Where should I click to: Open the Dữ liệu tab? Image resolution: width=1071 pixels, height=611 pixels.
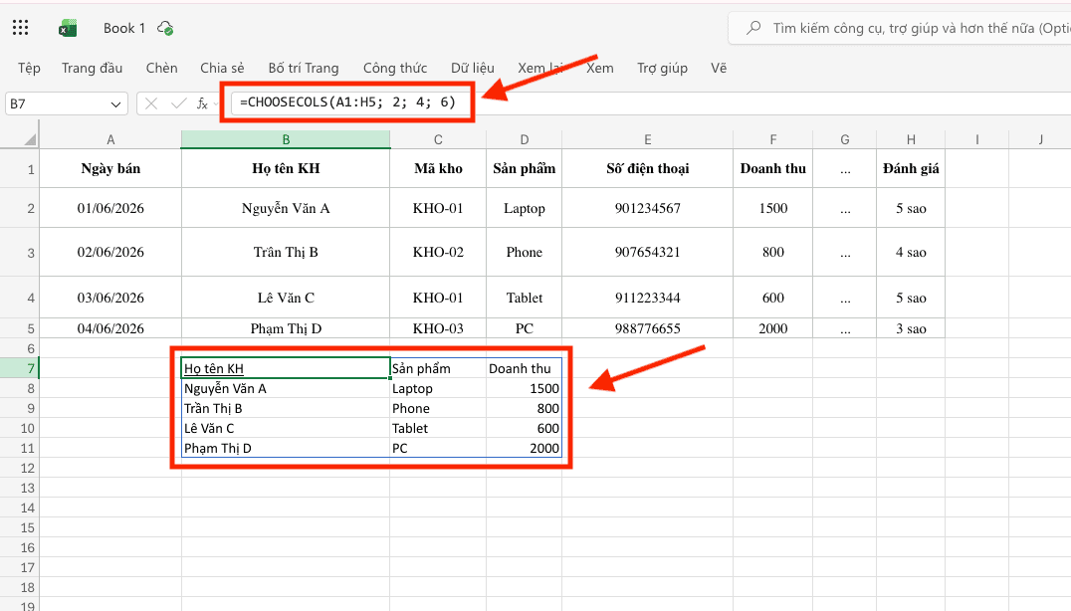click(473, 68)
